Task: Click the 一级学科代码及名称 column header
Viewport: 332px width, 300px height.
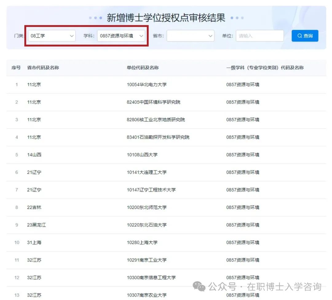Action: pyautogui.click(x=265, y=68)
